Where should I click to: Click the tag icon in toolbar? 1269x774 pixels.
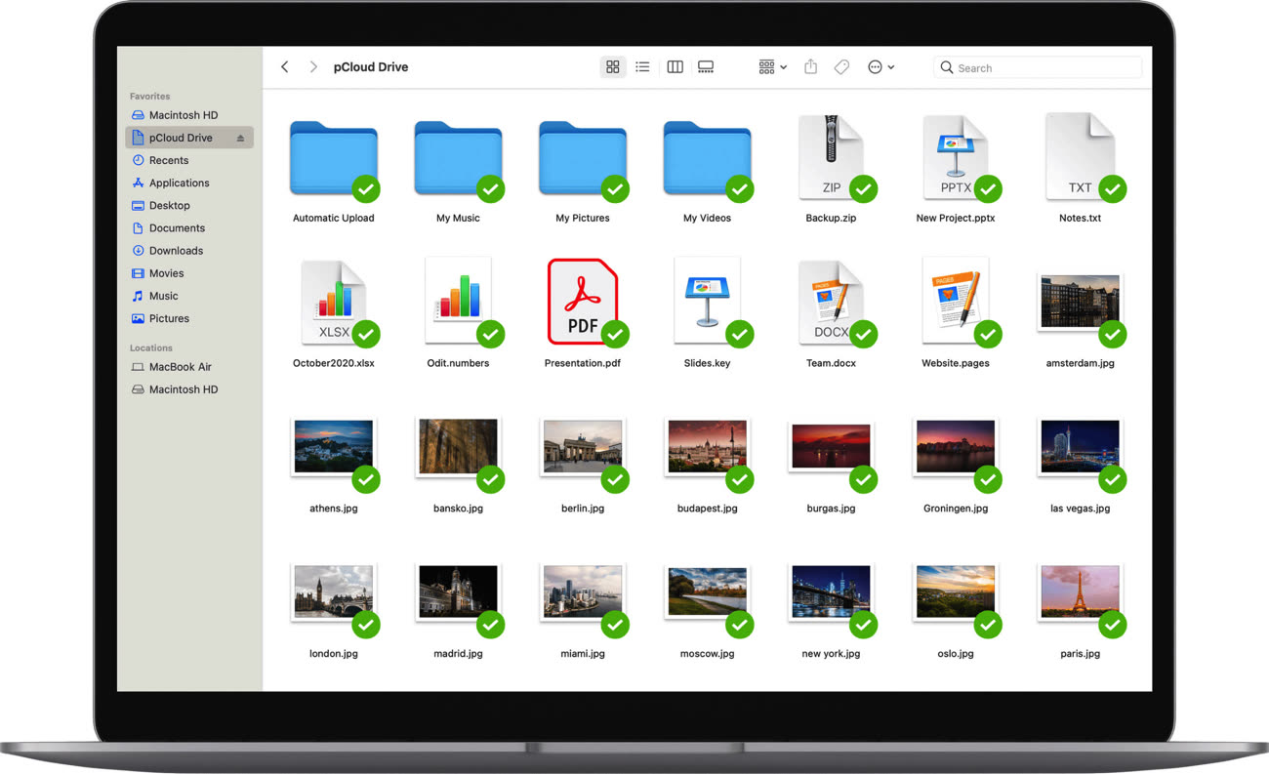[x=841, y=67]
